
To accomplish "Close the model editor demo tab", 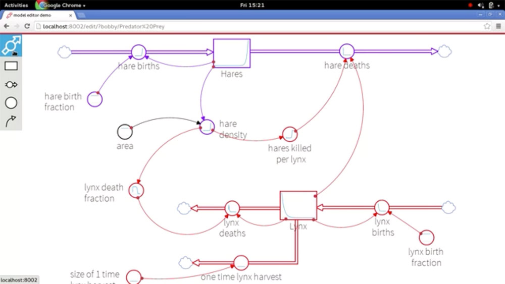I will [71, 15].
